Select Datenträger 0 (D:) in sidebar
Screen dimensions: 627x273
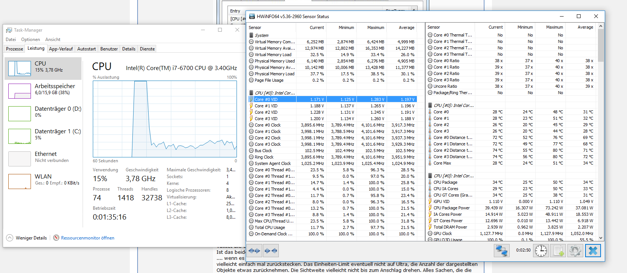tap(43, 114)
